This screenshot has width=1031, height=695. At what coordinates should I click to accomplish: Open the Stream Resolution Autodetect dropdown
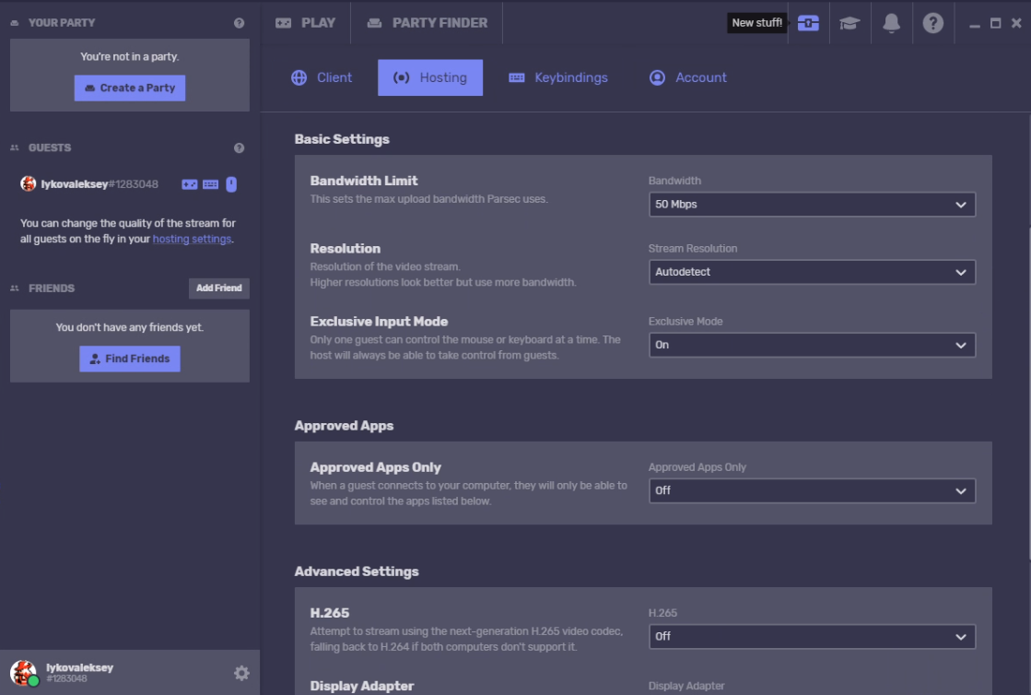[x=812, y=272]
